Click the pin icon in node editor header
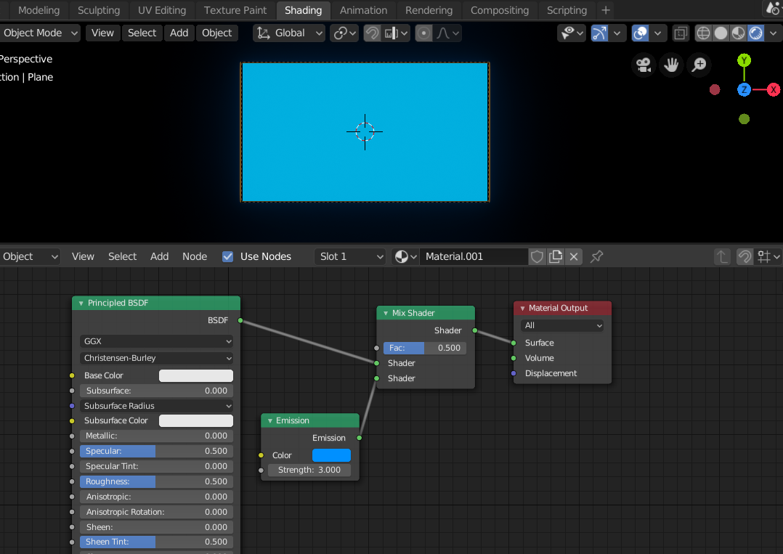Image resolution: width=783 pixels, height=554 pixels. pos(597,256)
